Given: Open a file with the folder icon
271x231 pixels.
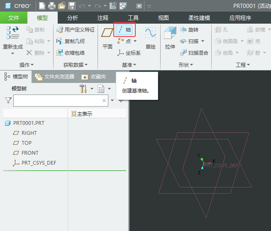Looking at the screenshot, I should tap(62, 6).
